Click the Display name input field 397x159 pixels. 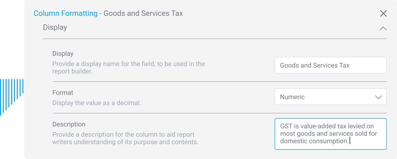tap(330, 65)
